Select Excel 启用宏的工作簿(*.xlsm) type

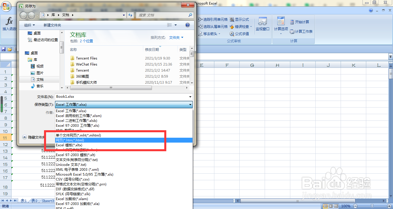[124, 116]
